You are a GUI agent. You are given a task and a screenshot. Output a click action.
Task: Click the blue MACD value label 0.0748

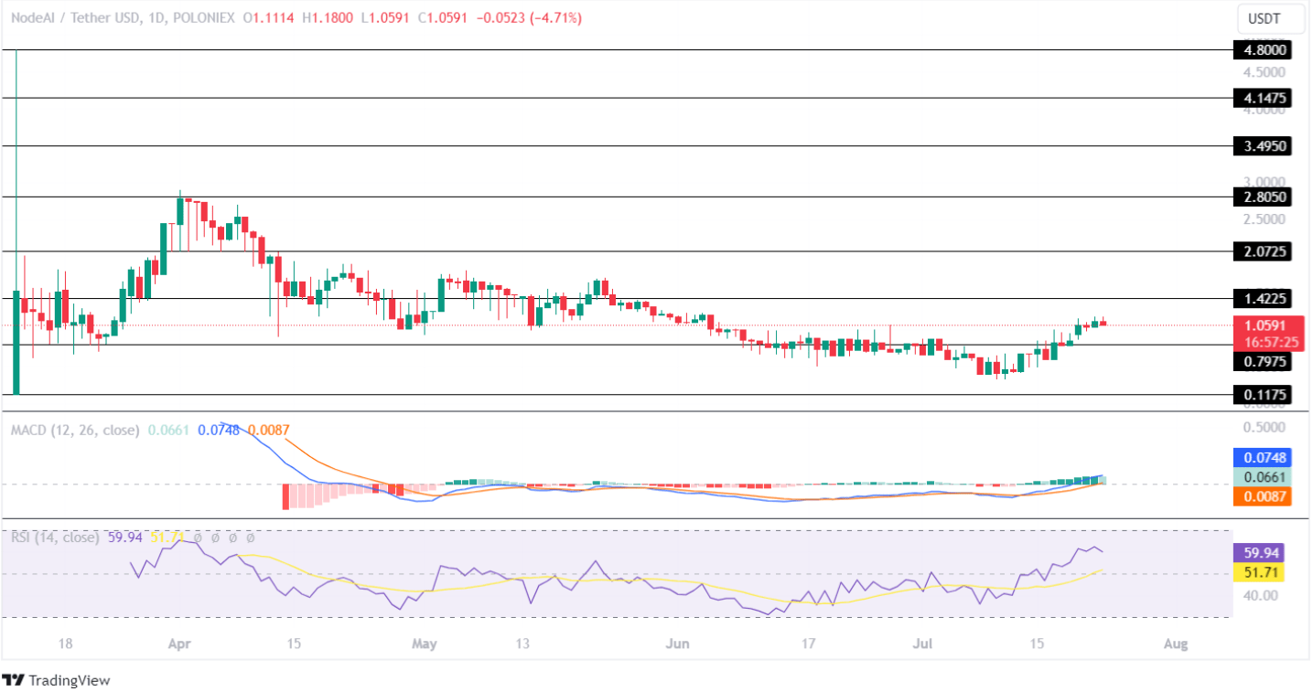(1262, 458)
